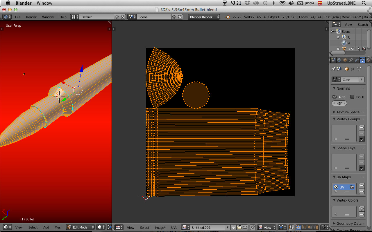
Task: Toggle UV map active render camera icon
Action: click(x=352, y=187)
